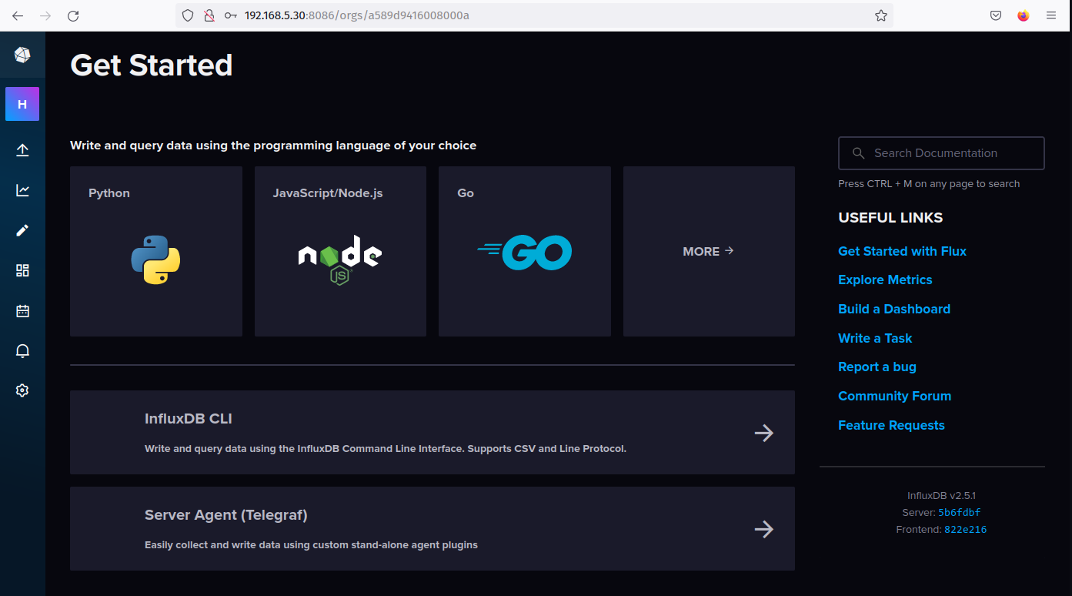
Task: Open the InfluxDB CLI card
Action: [x=432, y=432]
